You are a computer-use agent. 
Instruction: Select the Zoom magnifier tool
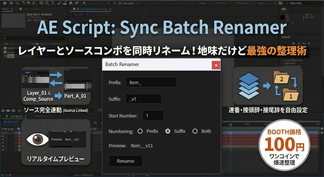pyautogui.click(x=17, y=3)
